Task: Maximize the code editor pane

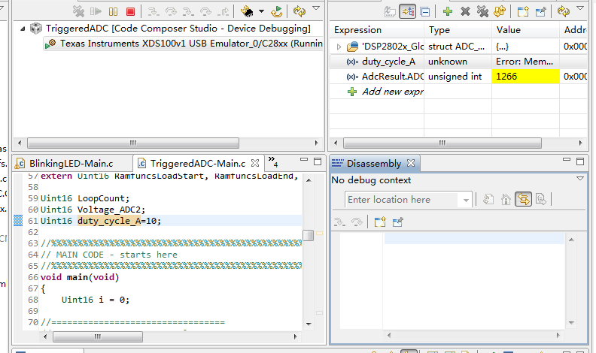Action: tap(318, 161)
